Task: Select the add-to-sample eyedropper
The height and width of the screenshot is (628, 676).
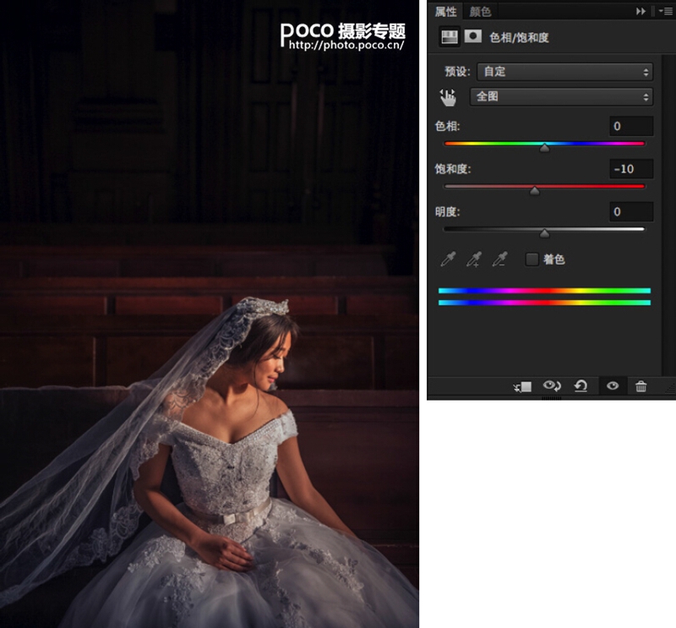Action: click(x=474, y=259)
